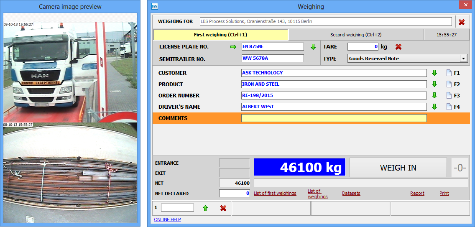Click the yellow Comments input field
Viewport: 475px width, 227px height.
[x=334, y=118]
